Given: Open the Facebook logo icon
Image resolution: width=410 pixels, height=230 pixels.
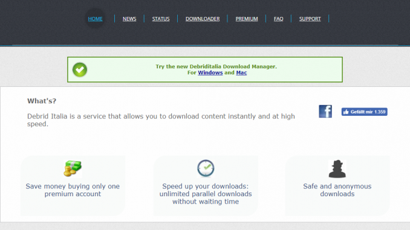Looking at the screenshot, I should click(325, 112).
